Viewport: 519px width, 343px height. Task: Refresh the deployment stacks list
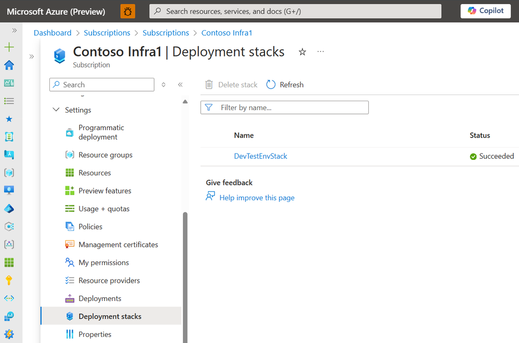tap(285, 85)
